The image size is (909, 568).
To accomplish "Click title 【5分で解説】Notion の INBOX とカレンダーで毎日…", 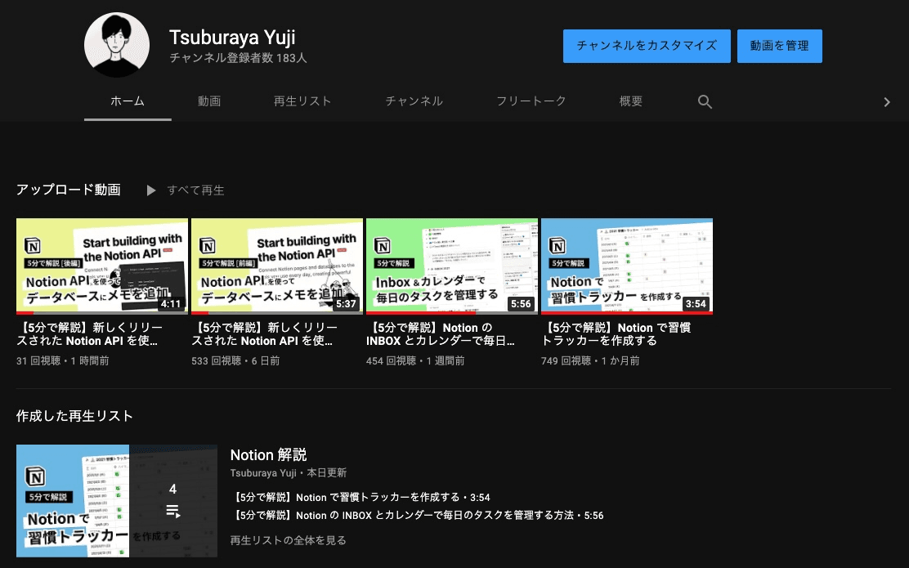I will (441, 333).
